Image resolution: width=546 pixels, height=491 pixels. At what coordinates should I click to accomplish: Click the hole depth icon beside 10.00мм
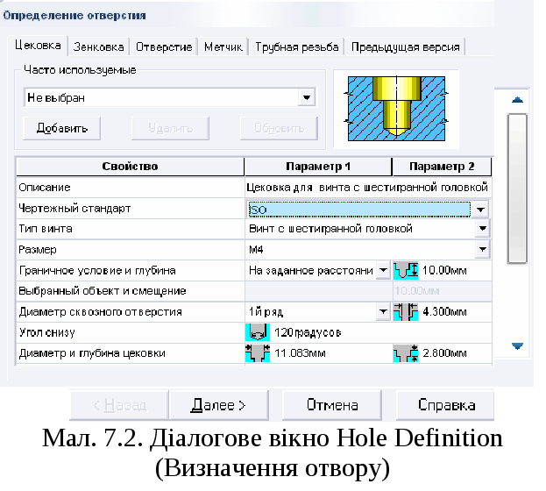406,271
